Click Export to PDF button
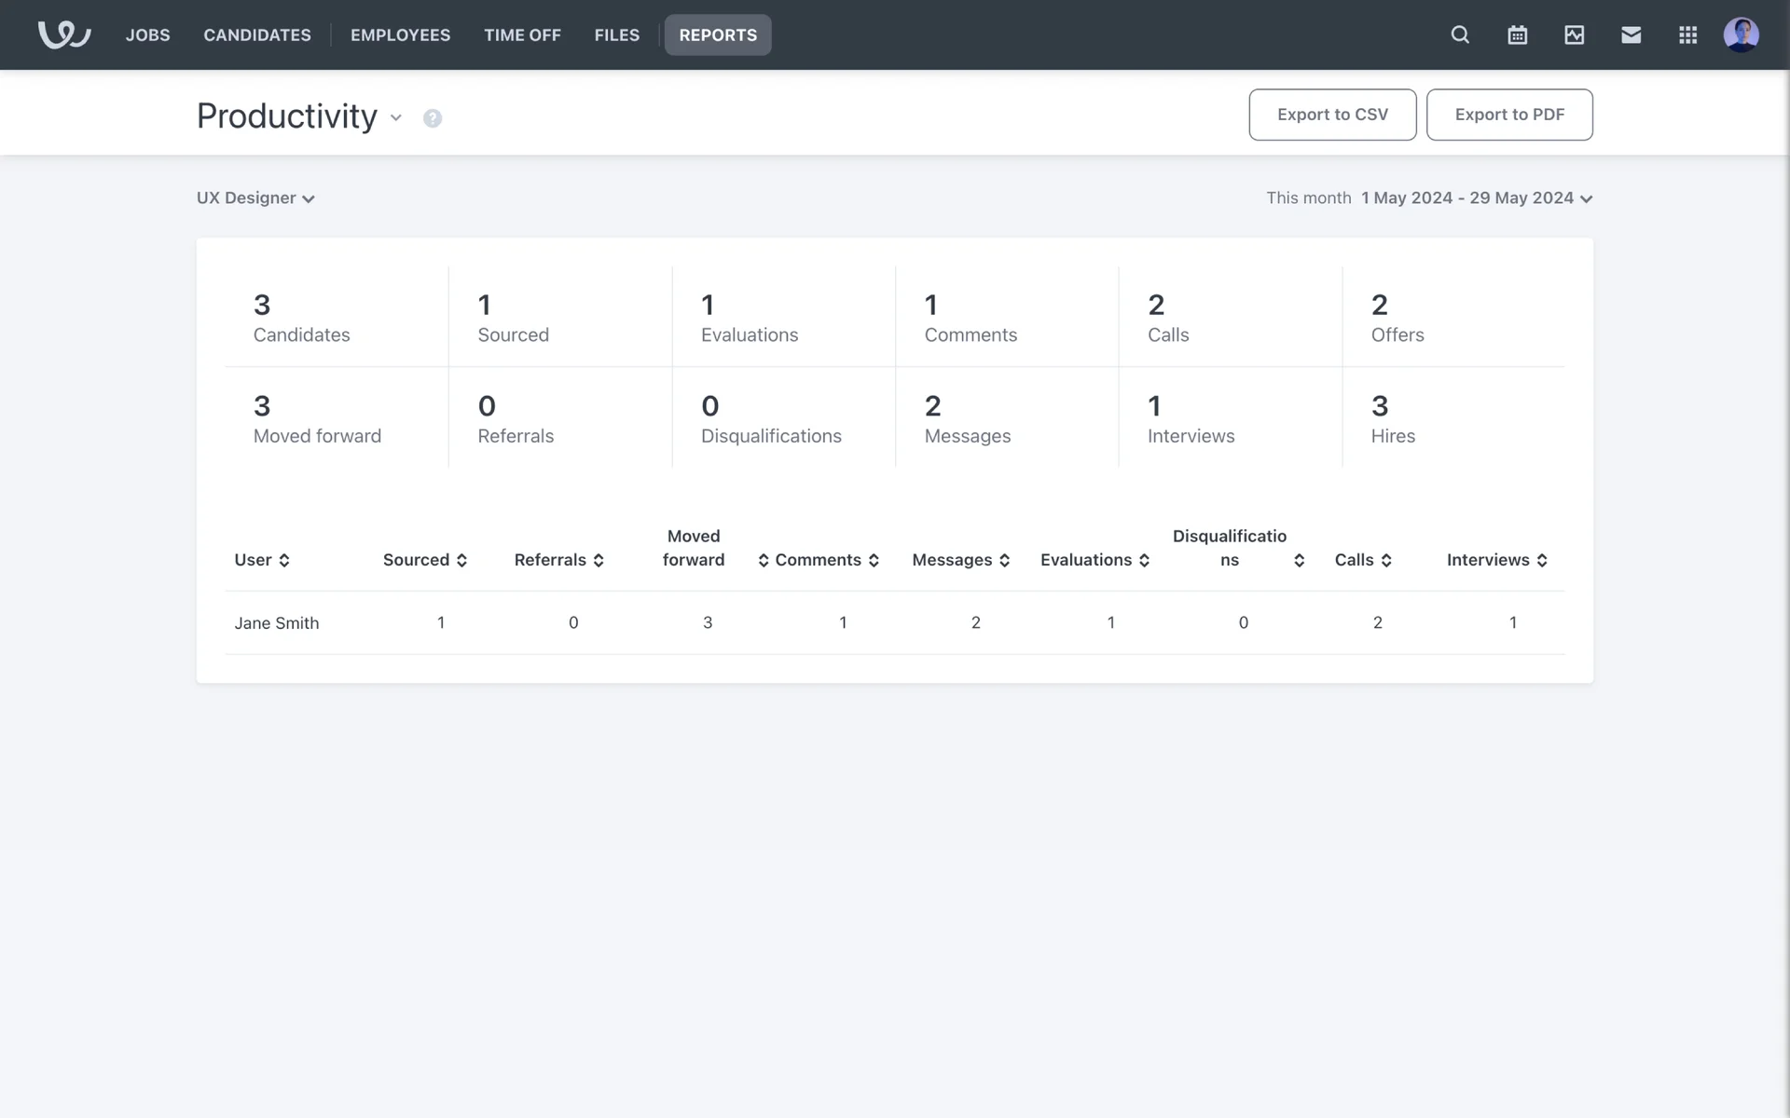1790x1118 pixels. coord(1509,115)
